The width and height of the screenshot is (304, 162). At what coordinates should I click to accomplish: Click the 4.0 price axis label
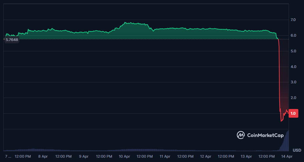[293, 67]
